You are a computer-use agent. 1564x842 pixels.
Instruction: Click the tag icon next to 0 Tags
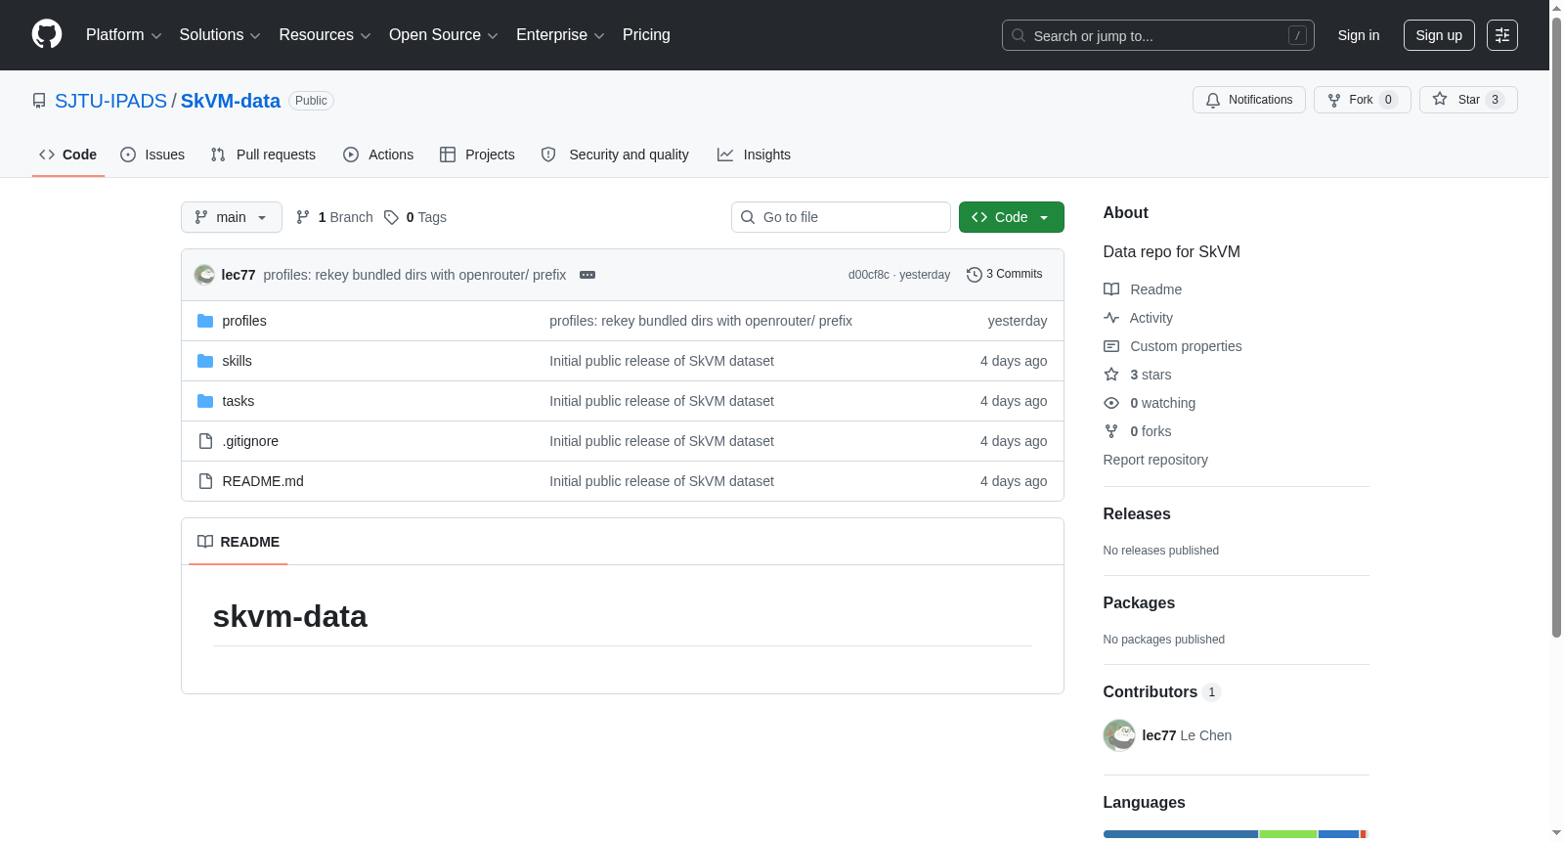(x=391, y=217)
